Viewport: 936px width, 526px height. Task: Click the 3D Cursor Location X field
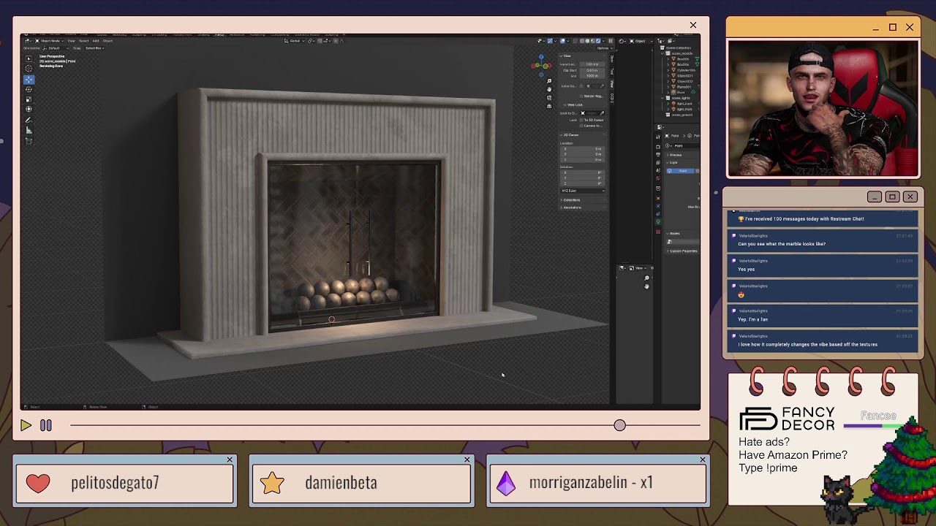click(583, 149)
